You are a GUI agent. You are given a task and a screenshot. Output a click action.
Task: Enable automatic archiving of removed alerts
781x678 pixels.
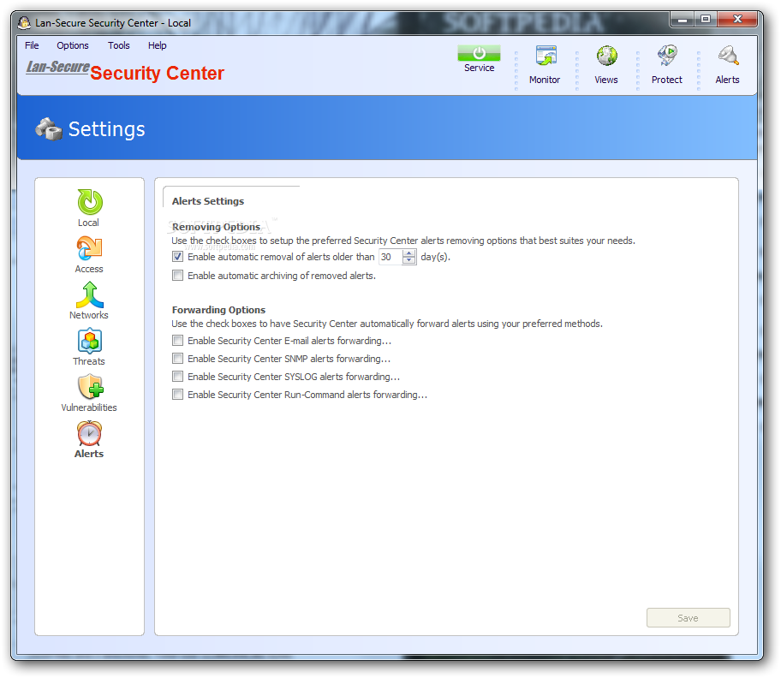tap(177, 276)
